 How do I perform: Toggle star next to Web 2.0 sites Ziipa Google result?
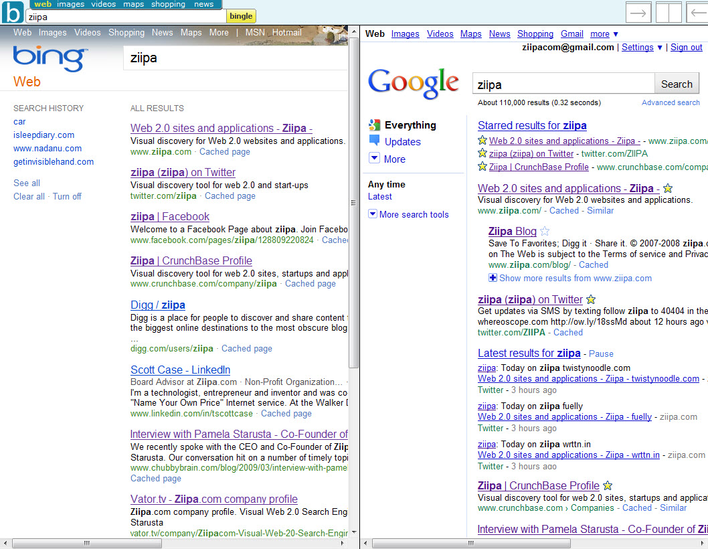[669, 188]
